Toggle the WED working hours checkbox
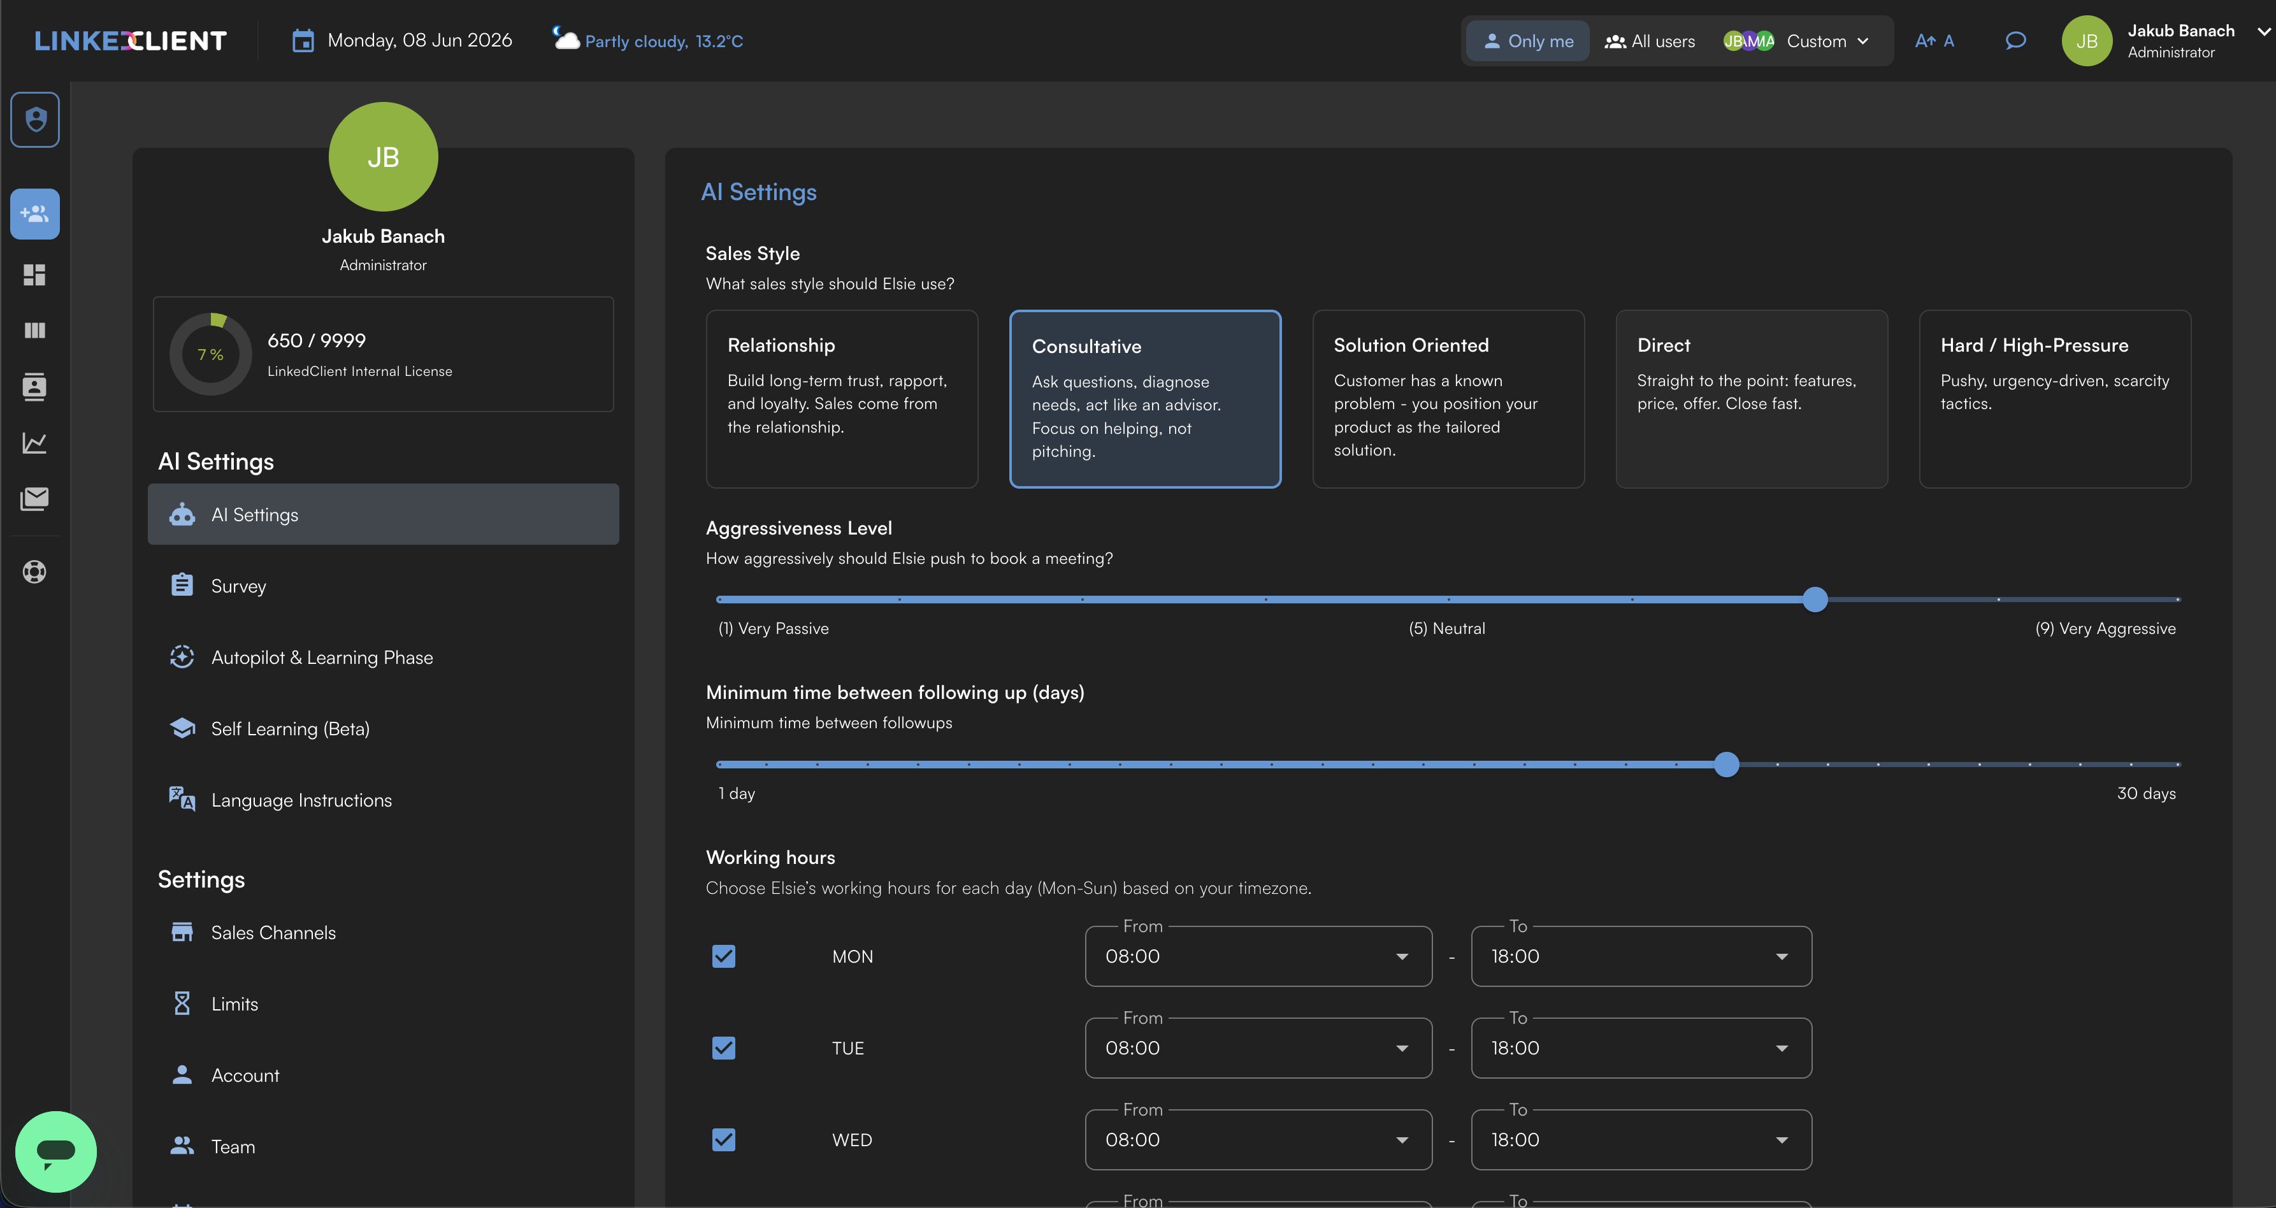 724,1140
